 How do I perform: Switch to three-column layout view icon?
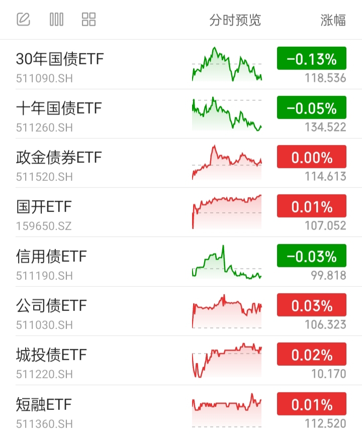click(56, 20)
